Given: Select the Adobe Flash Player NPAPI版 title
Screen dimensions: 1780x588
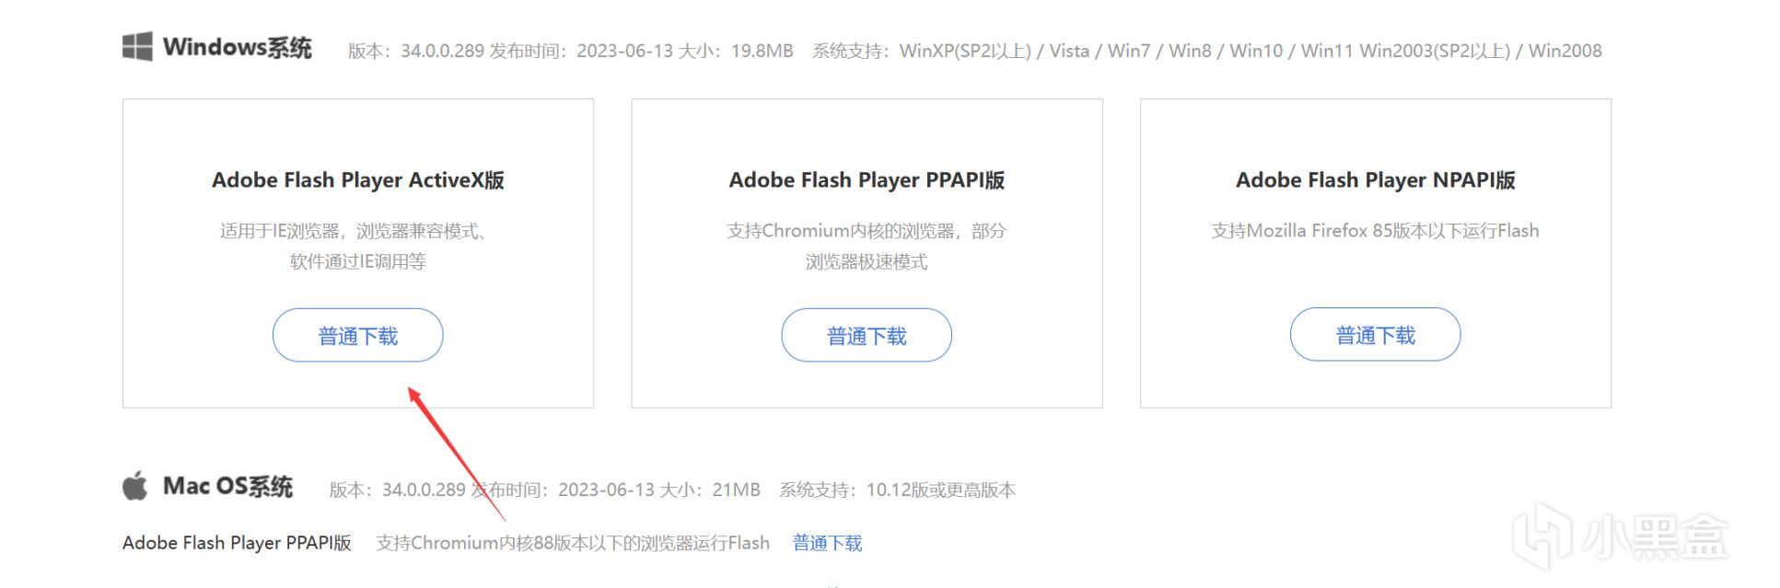Looking at the screenshot, I should coord(1375,180).
